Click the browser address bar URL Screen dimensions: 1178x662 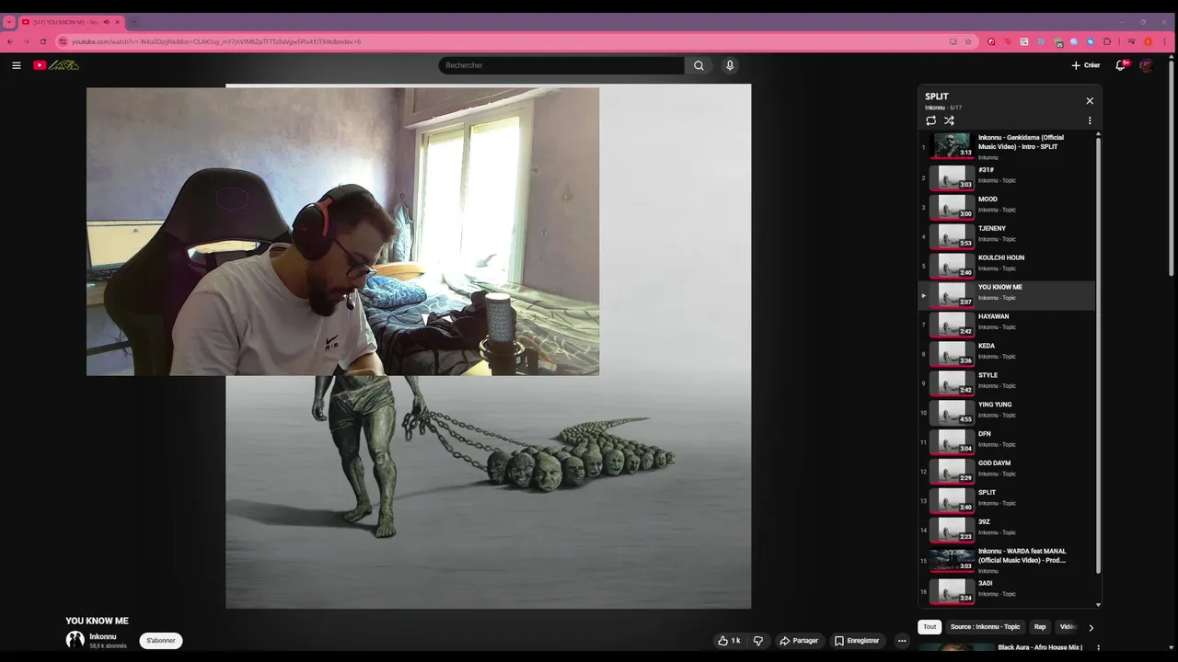tap(216, 41)
